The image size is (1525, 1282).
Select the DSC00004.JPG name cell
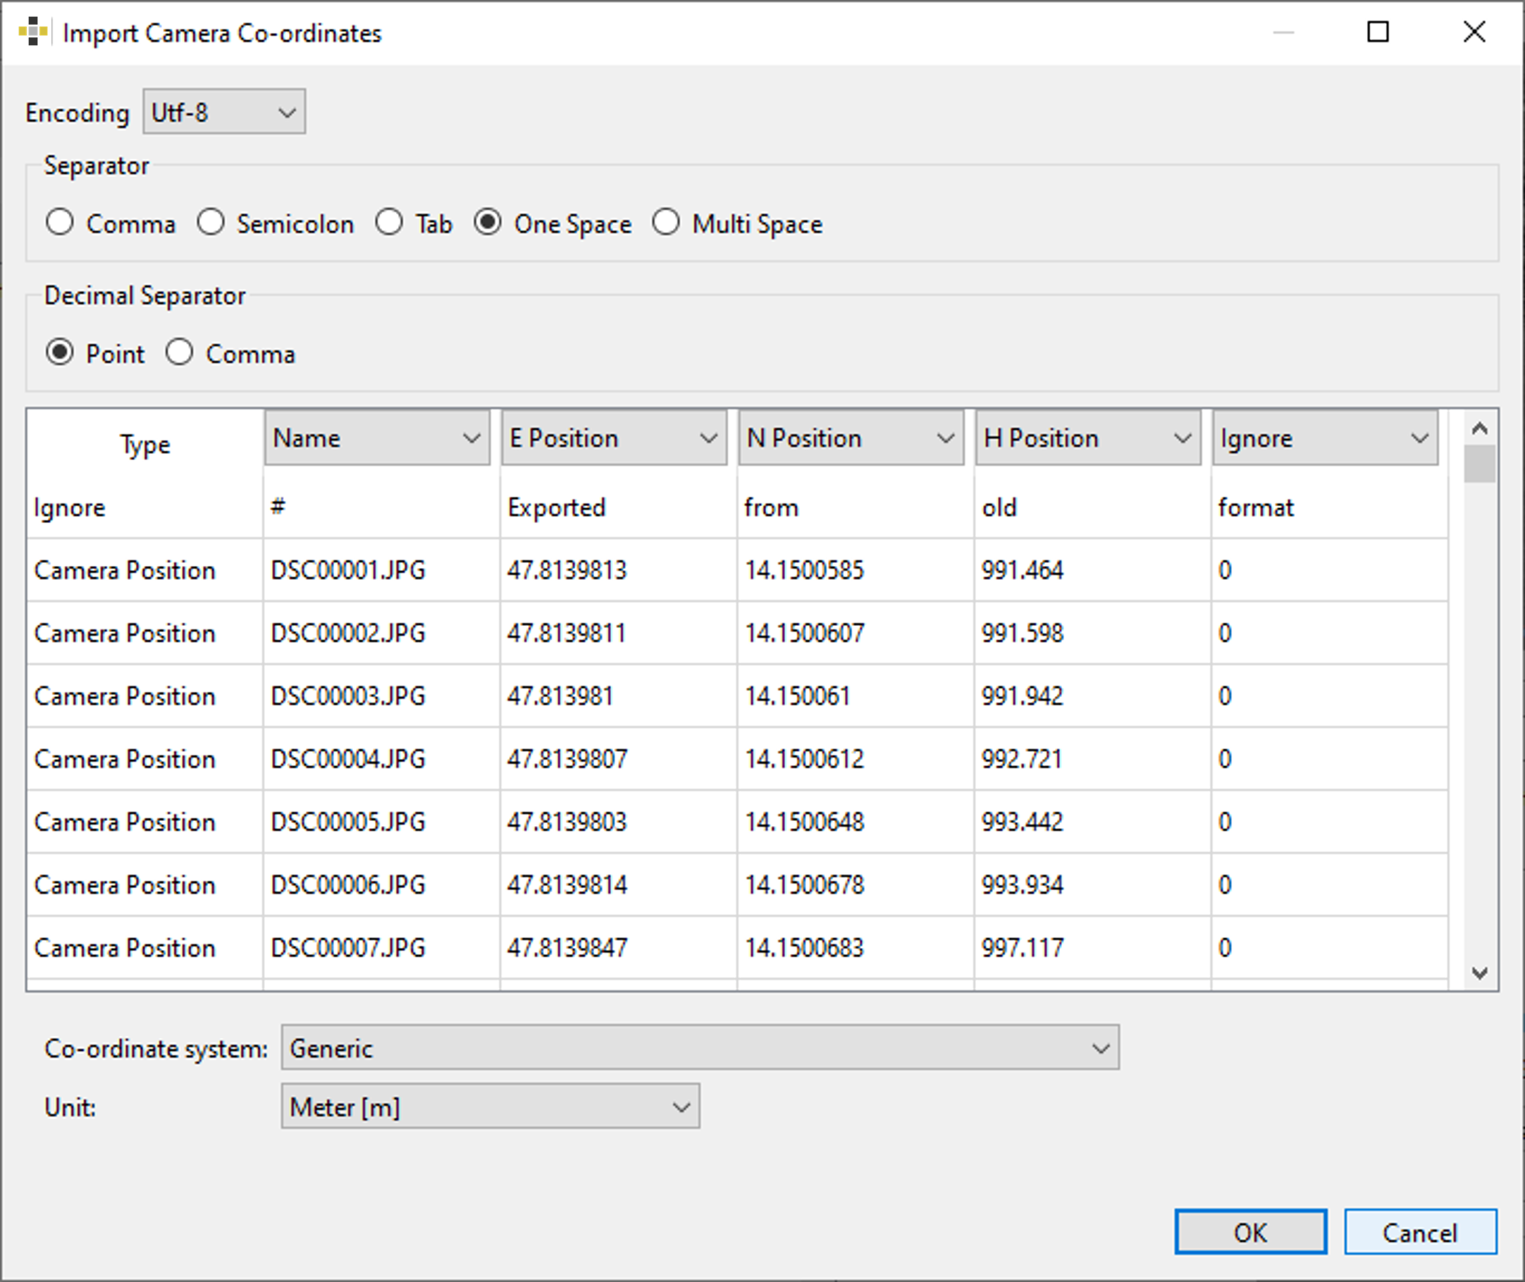tap(381, 759)
